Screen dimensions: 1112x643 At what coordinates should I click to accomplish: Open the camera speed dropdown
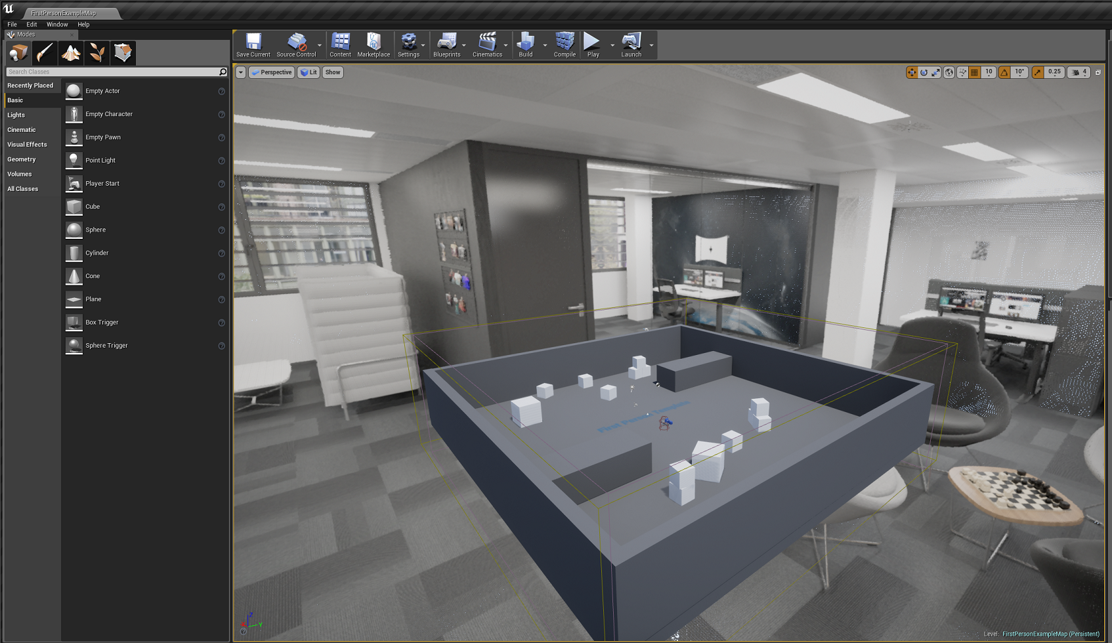1079,72
